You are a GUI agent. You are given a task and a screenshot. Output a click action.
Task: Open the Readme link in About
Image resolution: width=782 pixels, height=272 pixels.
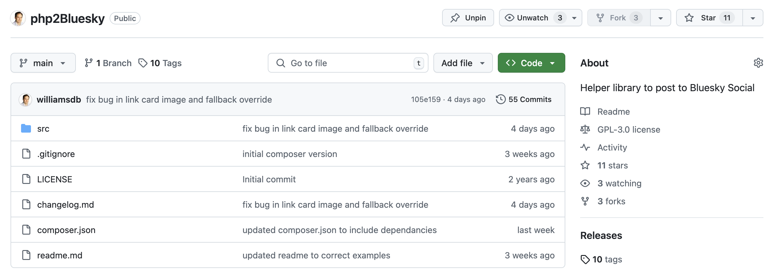point(614,112)
